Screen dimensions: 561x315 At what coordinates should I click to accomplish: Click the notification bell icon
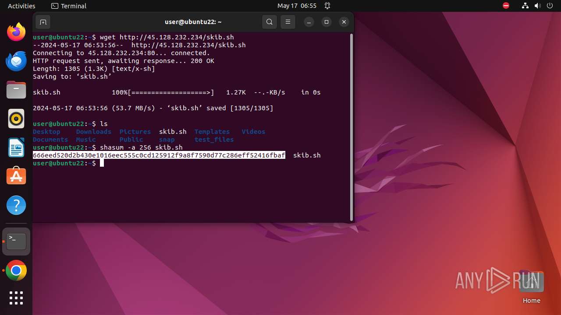pos(327,6)
